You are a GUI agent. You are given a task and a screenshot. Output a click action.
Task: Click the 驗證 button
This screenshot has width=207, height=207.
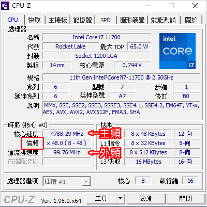click(x=146, y=198)
